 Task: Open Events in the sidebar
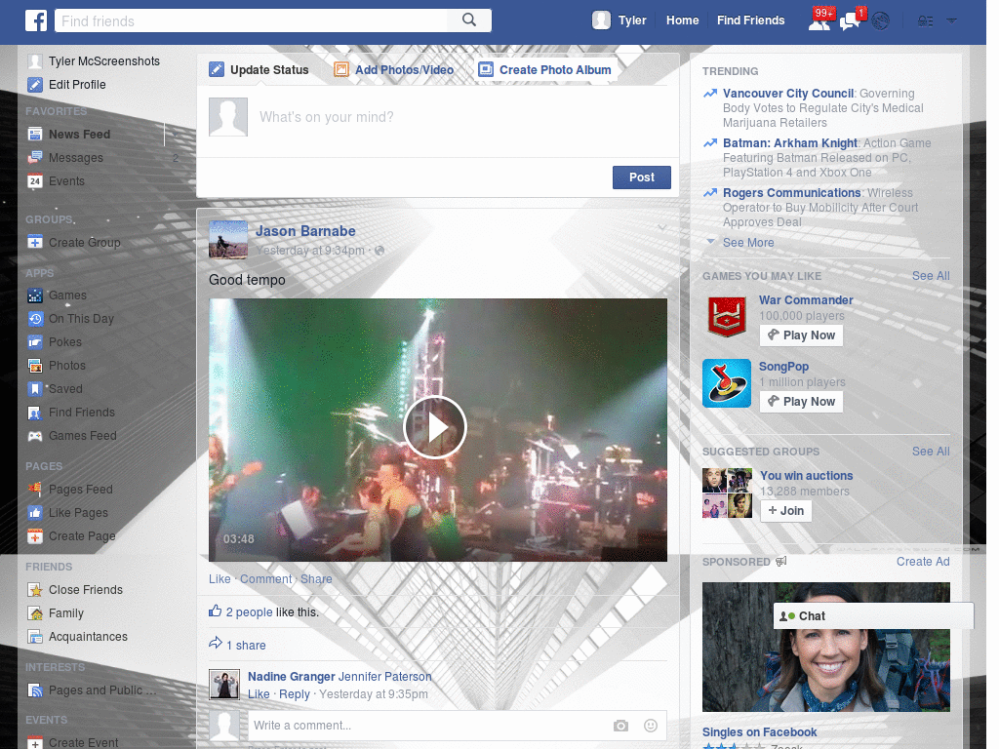(x=66, y=181)
